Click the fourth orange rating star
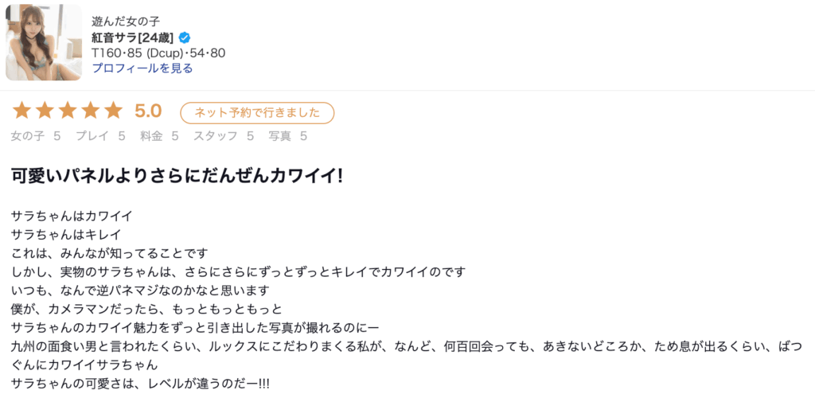815x394 pixels. [x=91, y=111]
